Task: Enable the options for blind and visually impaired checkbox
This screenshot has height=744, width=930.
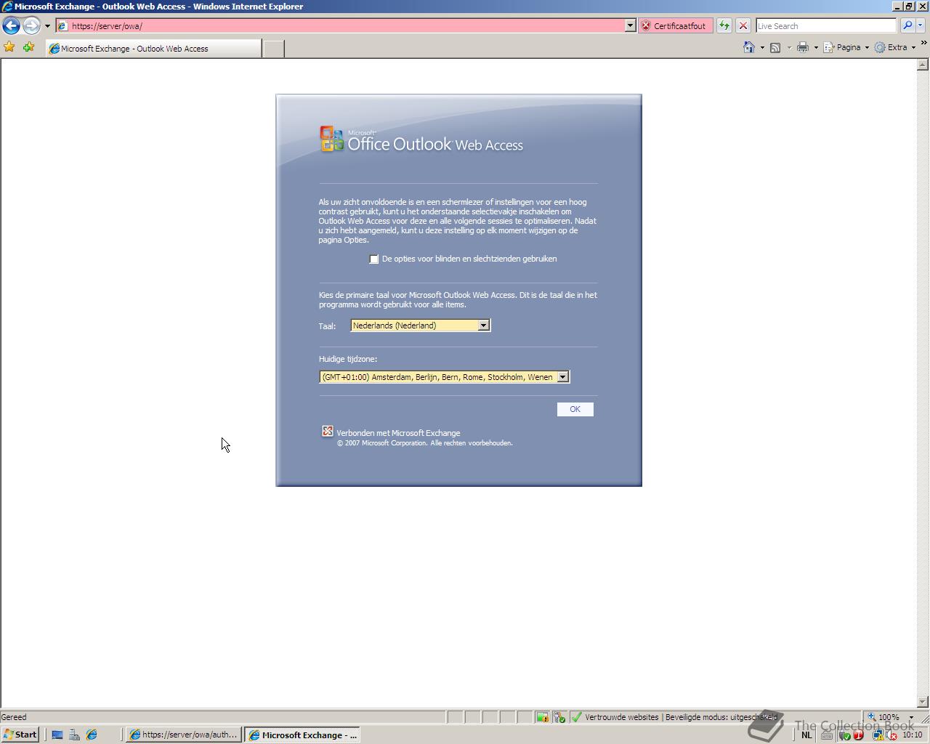Action: click(x=374, y=259)
